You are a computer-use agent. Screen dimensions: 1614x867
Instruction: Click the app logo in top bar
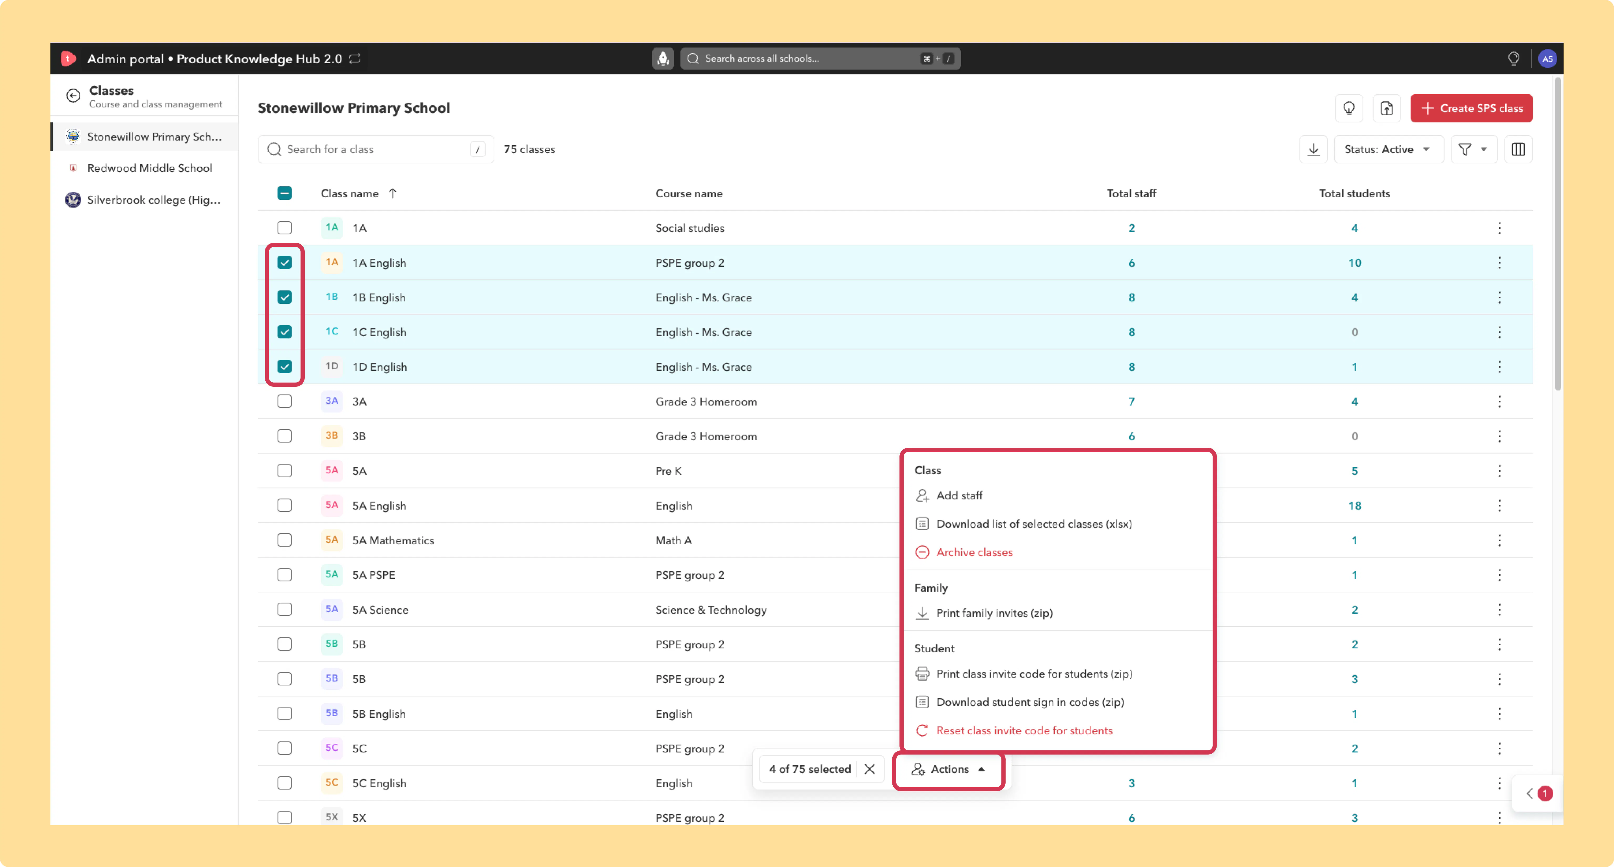68,58
